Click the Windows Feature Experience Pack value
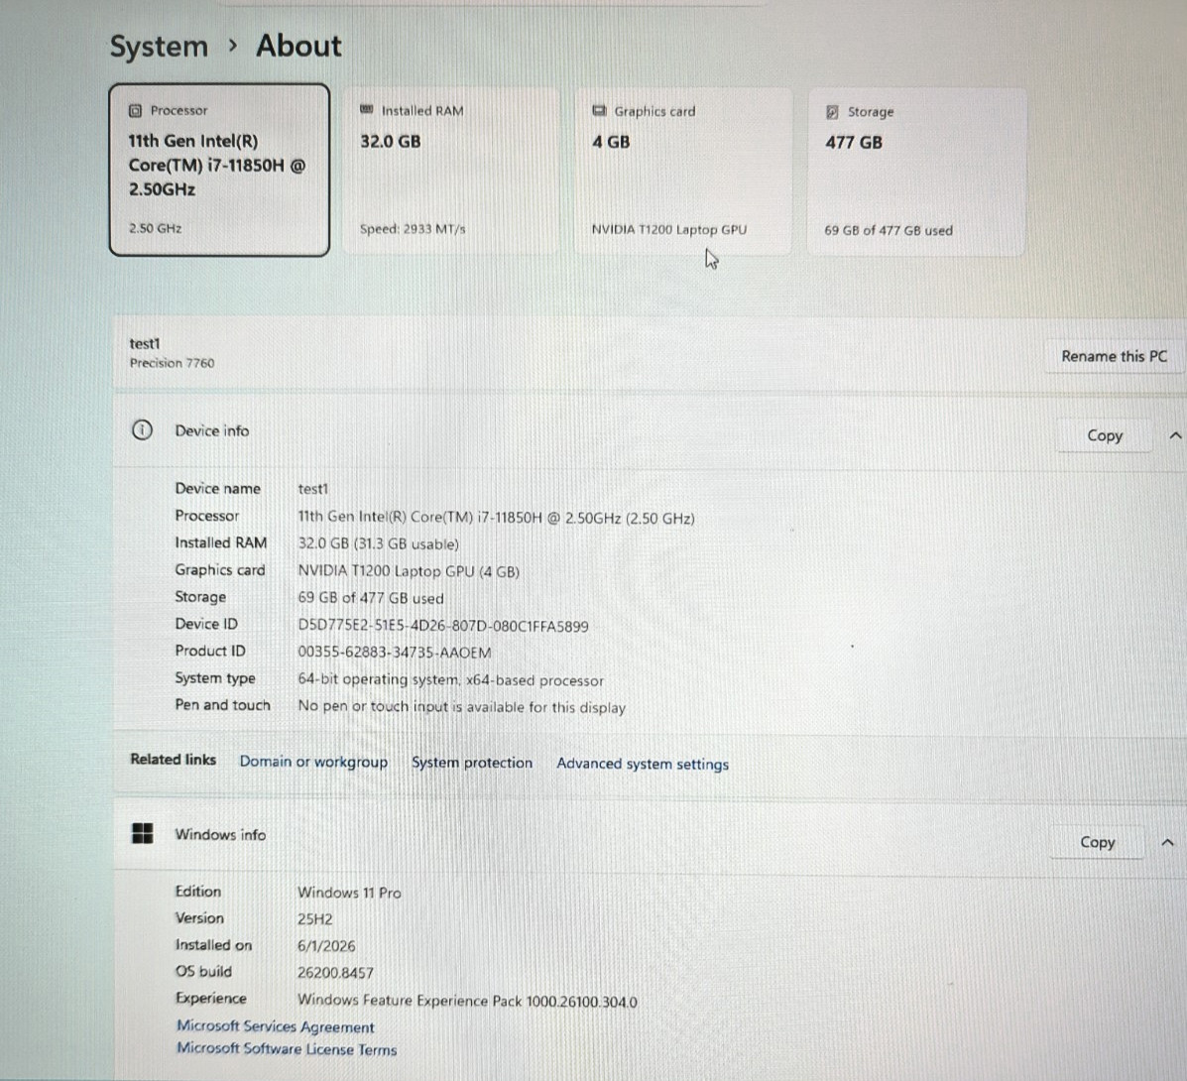The height and width of the screenshot is (1081, 1187). point(467,1001)
